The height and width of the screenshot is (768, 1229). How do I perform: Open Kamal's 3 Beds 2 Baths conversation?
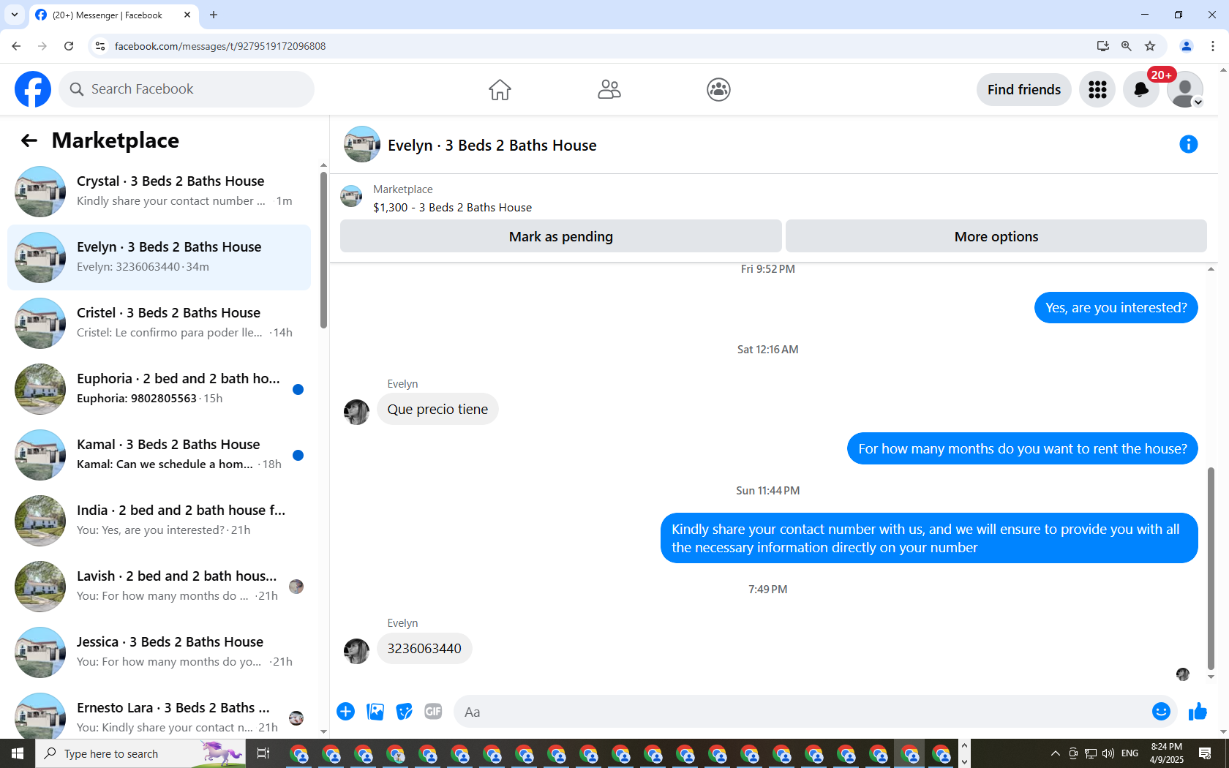coord(159,455)
